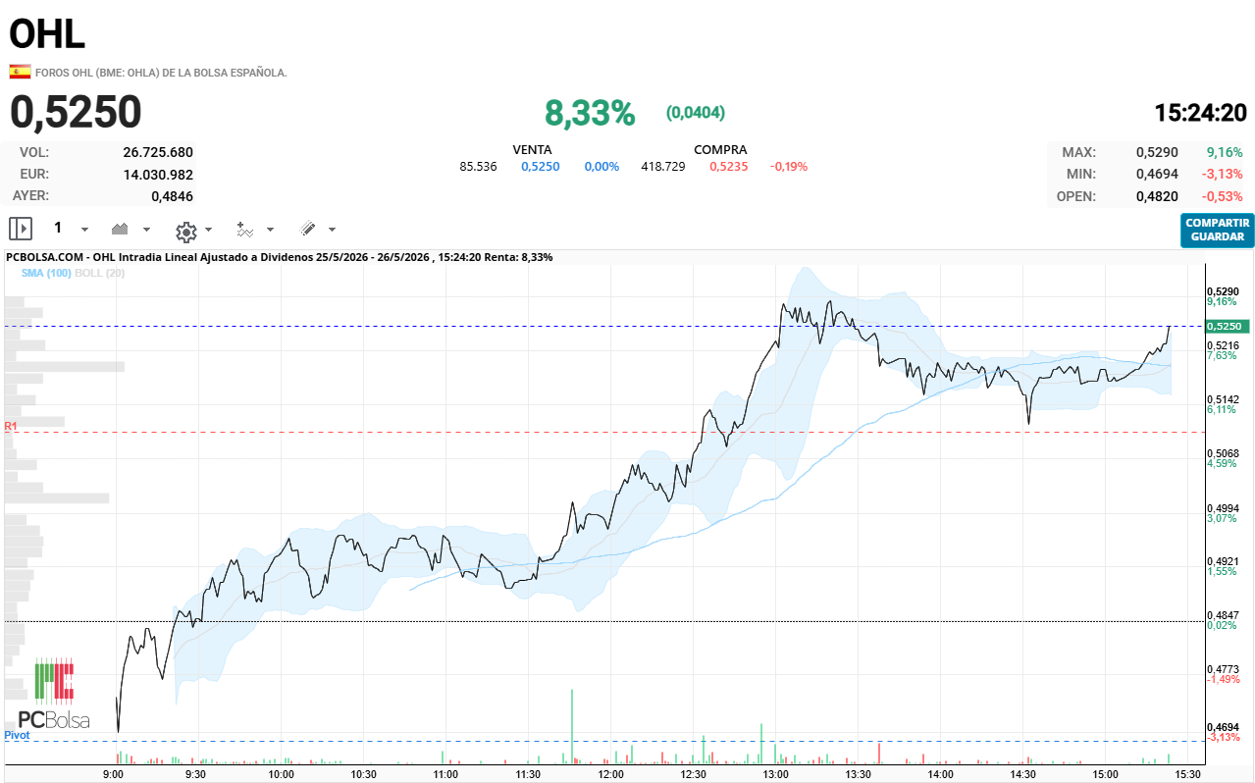The image size is (1255, 783).
Task: Click the SMA (100) indicator label
Action: [x=46, y=273]
